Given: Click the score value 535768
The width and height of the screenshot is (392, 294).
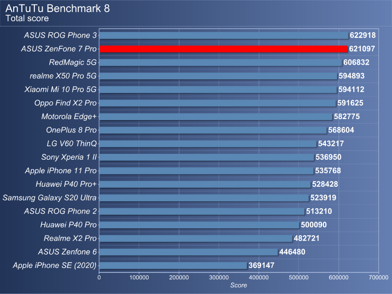Looking at the screenshot, I should pyautogui.click(x=328, y=171).
